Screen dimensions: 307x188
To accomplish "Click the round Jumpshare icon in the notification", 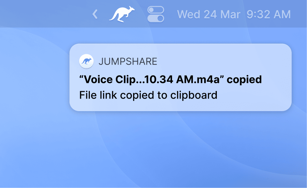I will click(x=86, y=61).
